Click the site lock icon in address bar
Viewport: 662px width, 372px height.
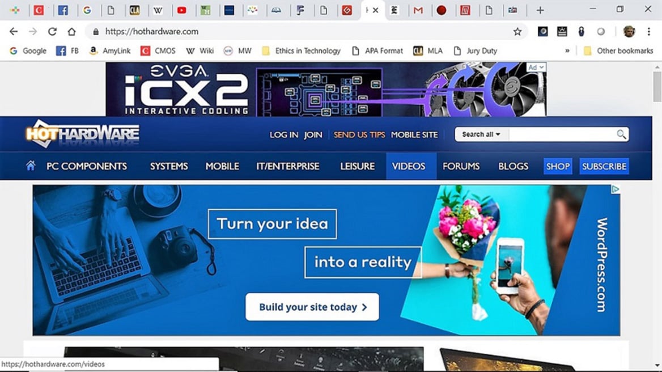coord(96,31)
